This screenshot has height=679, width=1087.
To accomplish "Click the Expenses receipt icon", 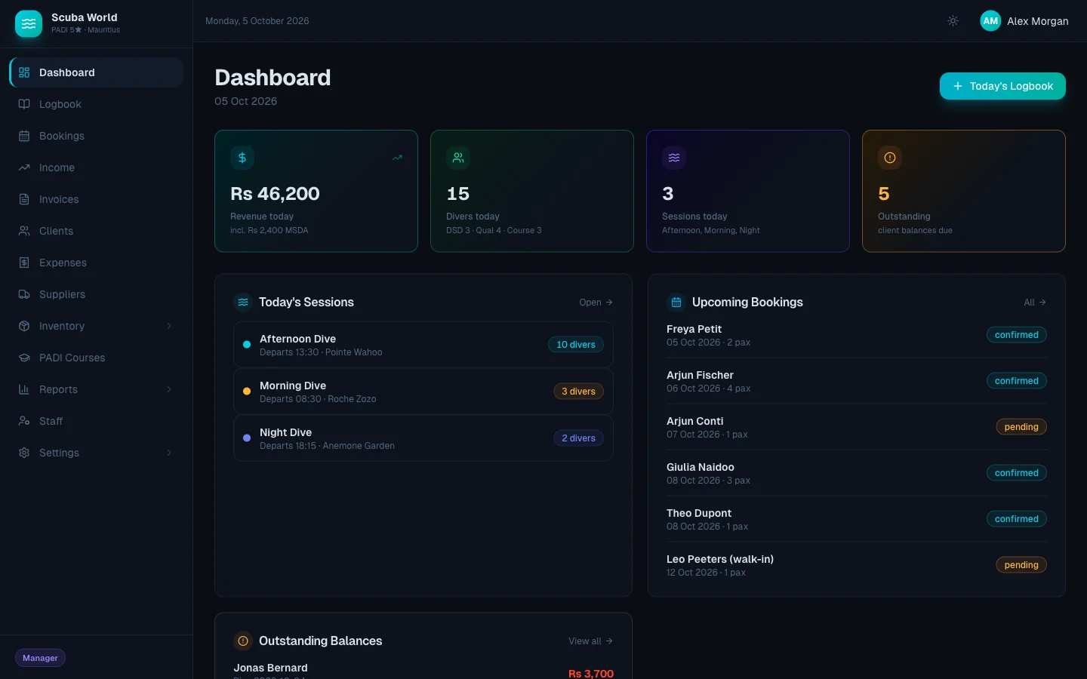I will click(x=24, y=263).
